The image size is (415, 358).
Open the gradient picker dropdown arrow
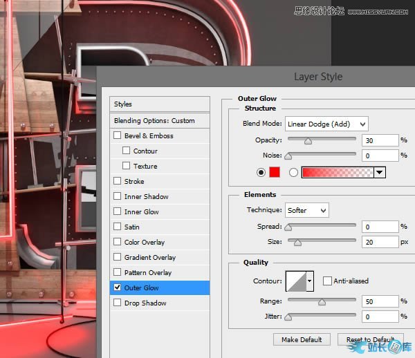(379, 172)
